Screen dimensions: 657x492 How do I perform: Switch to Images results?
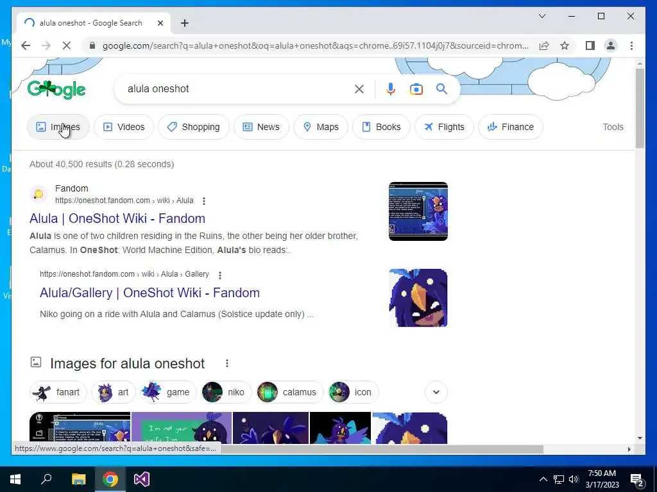point(58,127)
